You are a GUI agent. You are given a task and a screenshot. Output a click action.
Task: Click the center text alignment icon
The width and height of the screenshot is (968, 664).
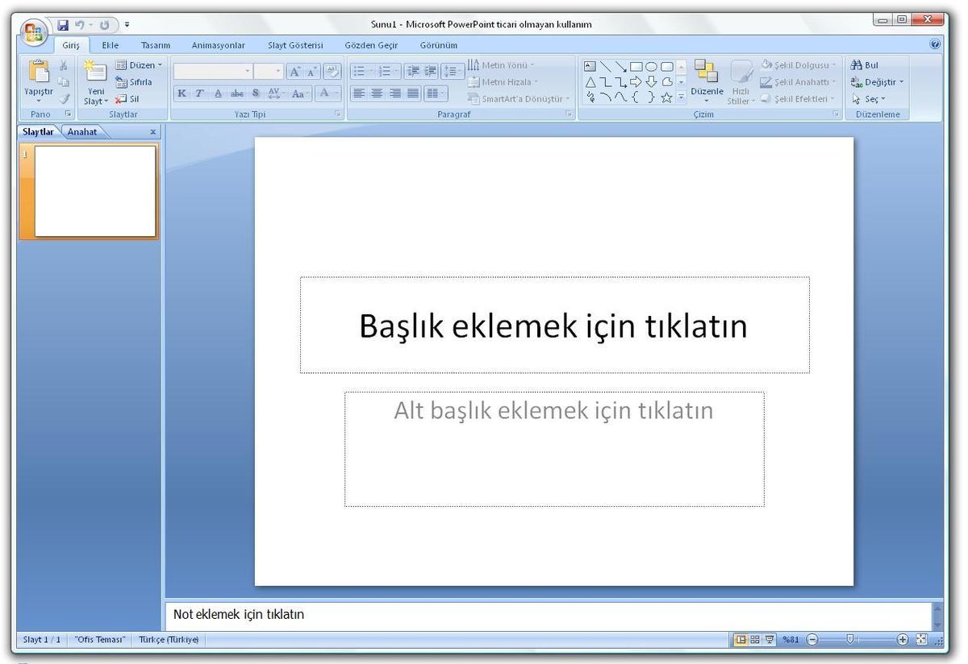377,93
